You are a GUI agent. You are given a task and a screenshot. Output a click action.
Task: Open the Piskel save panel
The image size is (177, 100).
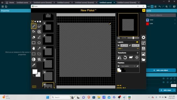pyautogui.click(x=144, y=49)
